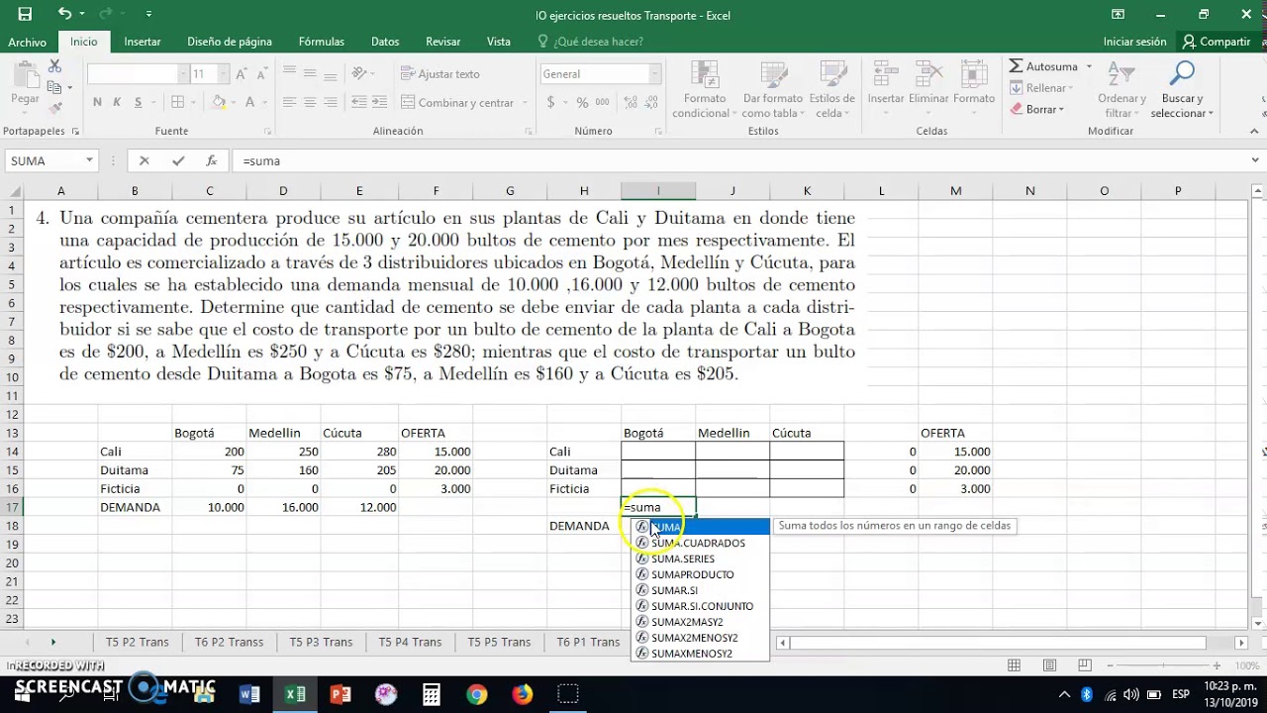Viewport: 1267px width, 713px height.
Task: Toggle italic K formatting
Action: tap(117, 102)
